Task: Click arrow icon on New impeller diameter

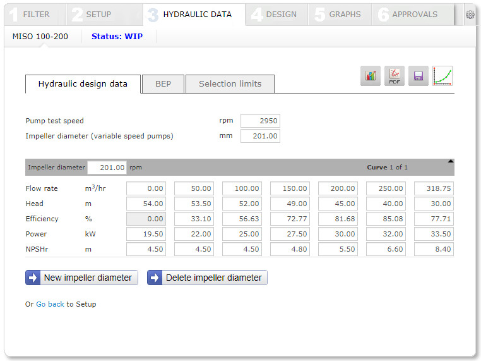Action: [x=33, y=278]
